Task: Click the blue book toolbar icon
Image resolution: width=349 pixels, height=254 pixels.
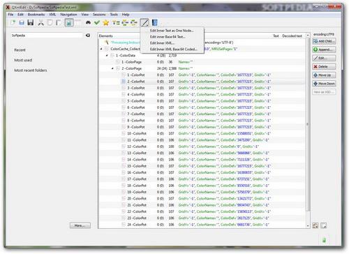Action: point(154,22)
